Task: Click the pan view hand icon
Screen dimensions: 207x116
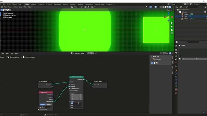Action: 172,26
